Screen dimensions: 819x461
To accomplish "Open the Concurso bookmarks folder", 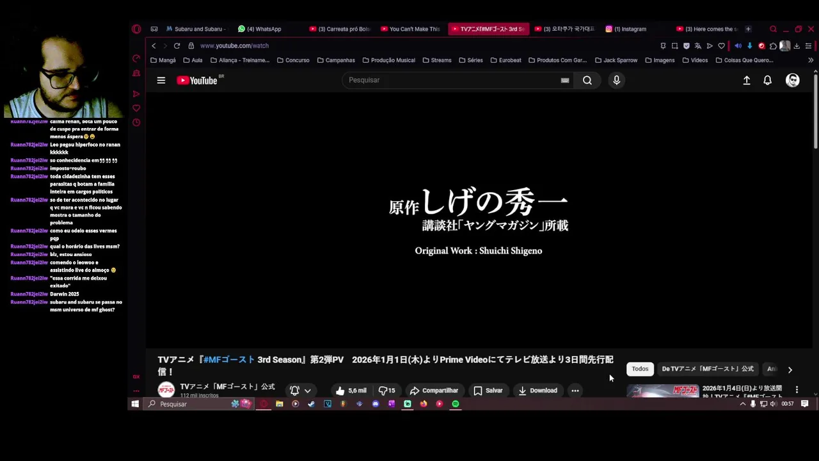I will [x=293, y=60].
